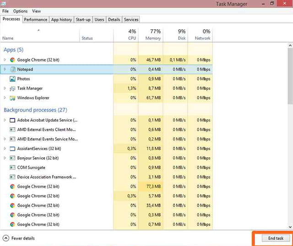Viewport: 293px width, 246px height.
Task: Click Chrome icon in the 33,4 MB row
Action: [12, 205]
